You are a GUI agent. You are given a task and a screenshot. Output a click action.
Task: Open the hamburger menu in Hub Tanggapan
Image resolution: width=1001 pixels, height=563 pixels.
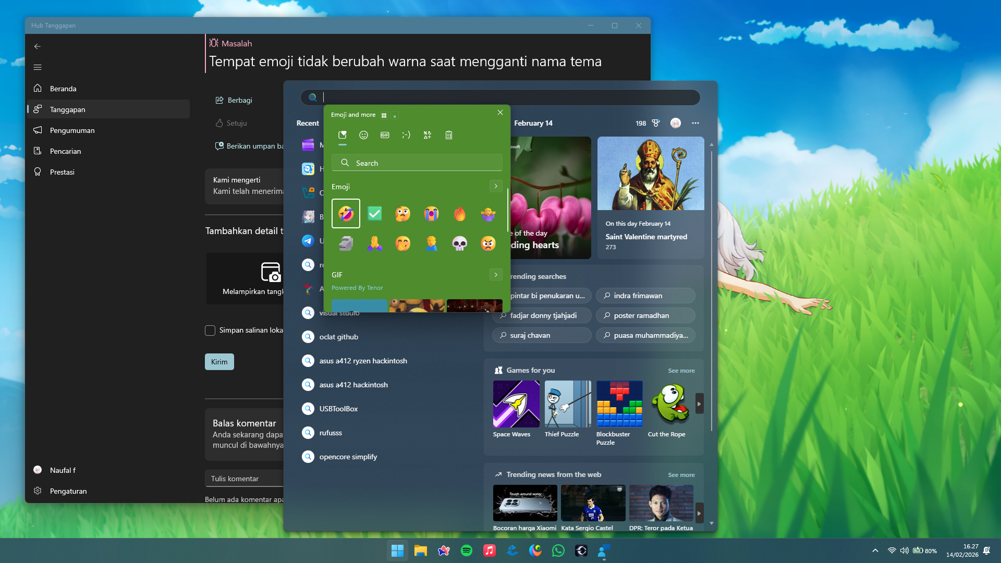point(37,67)
